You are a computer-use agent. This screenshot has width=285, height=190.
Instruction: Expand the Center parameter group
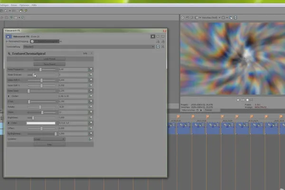click(9, 96)
